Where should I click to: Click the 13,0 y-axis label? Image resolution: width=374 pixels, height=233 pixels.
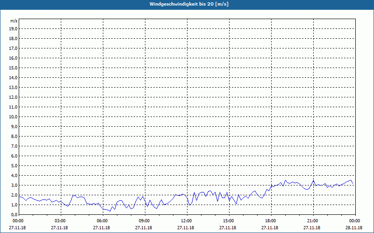(x=14, y=88)
